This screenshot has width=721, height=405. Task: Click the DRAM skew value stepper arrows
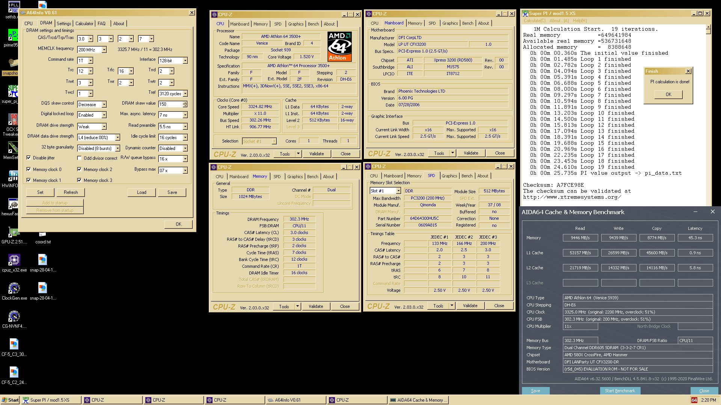(185, 104)
